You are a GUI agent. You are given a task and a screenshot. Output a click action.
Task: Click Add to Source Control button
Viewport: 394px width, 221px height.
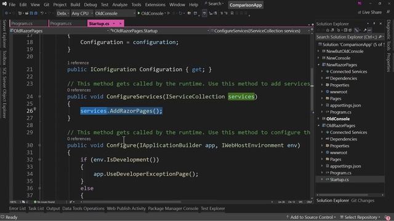(x=311, y=217)
